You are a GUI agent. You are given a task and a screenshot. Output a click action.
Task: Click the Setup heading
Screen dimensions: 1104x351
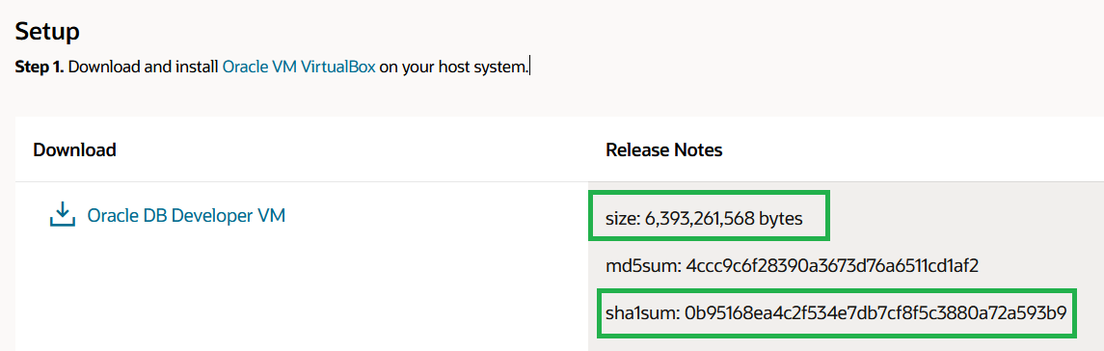(x=47, y=31)
